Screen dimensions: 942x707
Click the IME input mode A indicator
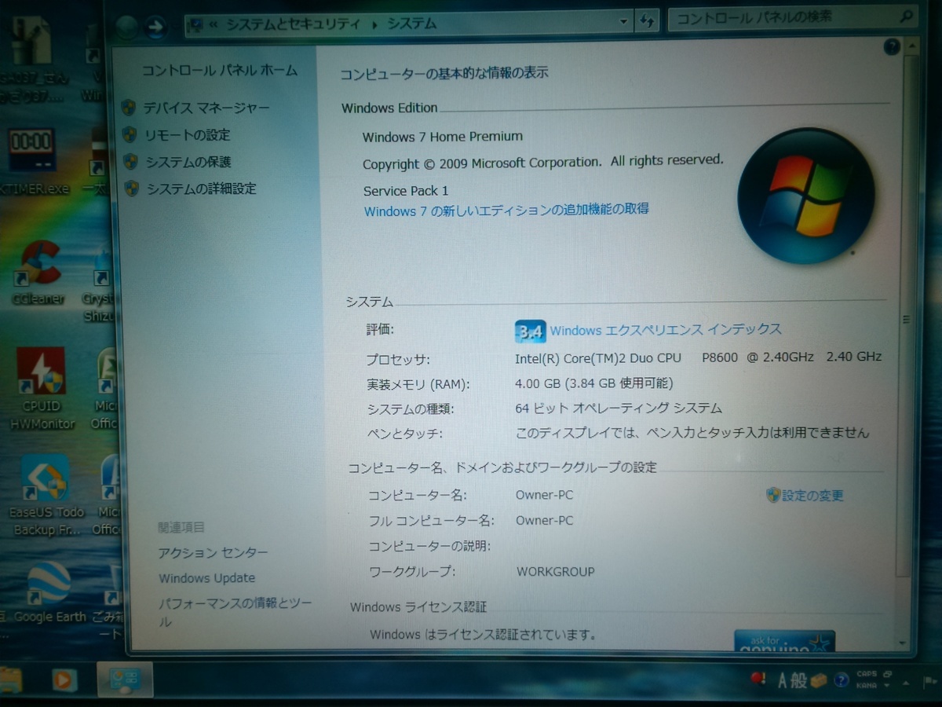coord(783,680)
